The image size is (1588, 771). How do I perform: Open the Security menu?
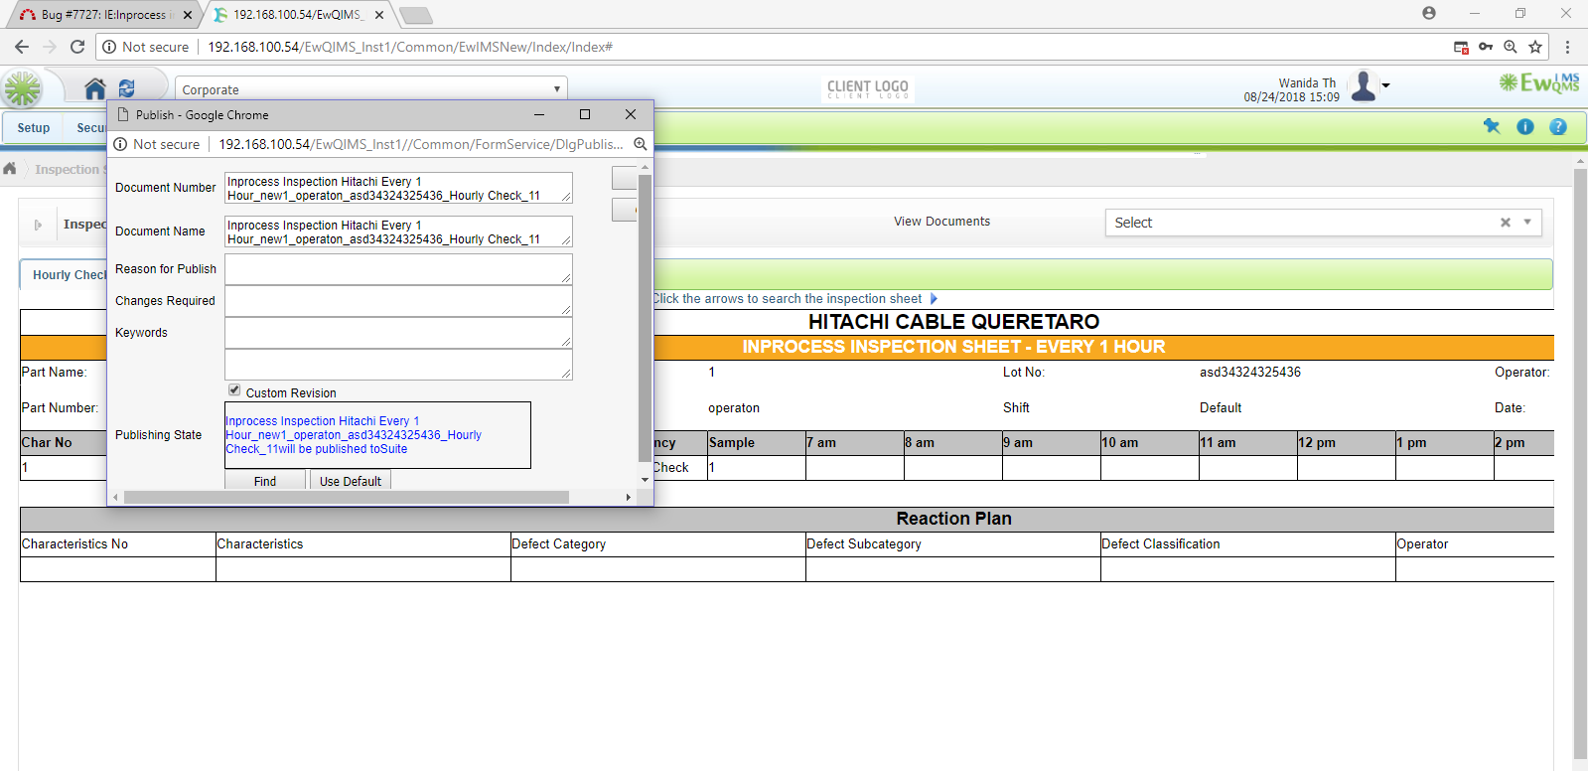[90, 128]
